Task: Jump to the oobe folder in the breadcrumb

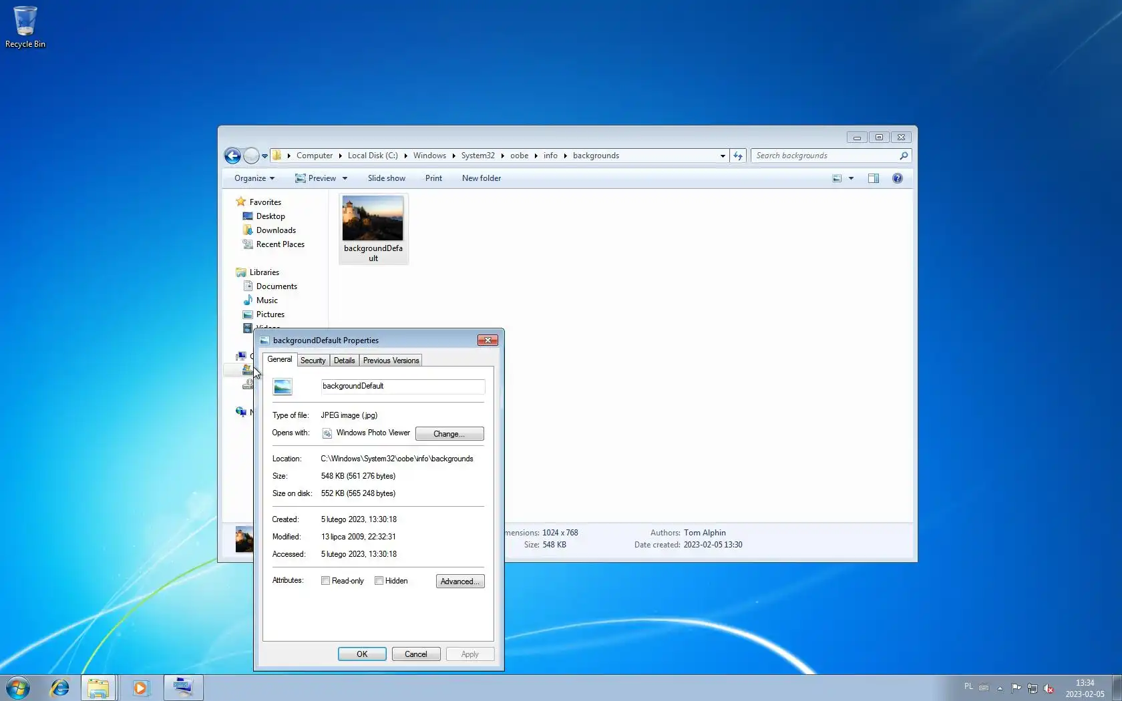Action: (x=520, y=156)
